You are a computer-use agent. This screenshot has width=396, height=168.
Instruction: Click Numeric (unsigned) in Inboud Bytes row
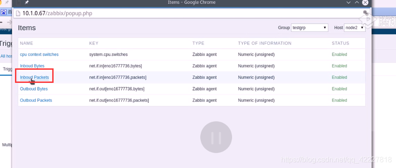point(256,66)
